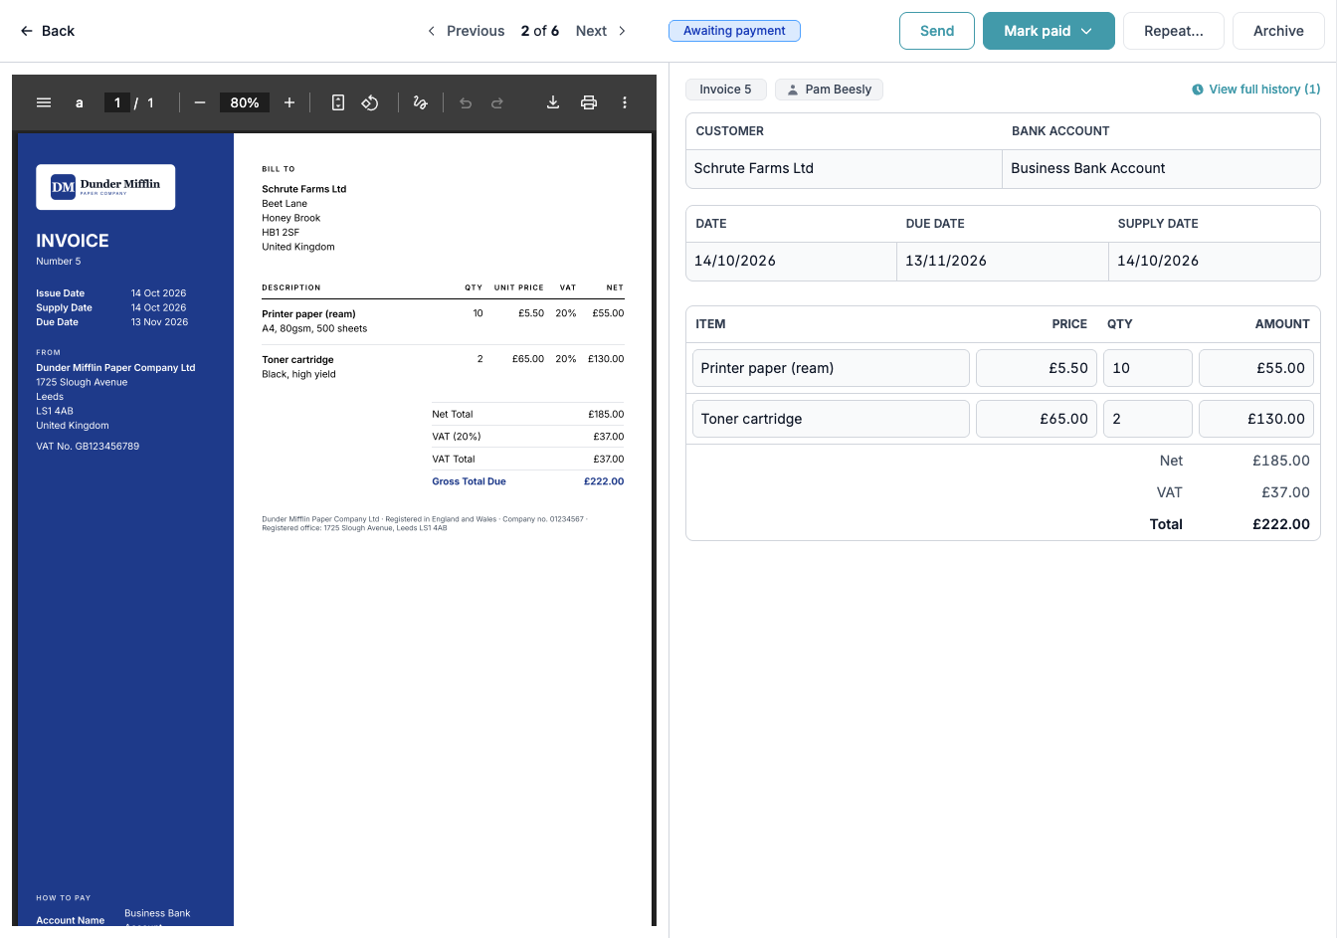Open the PDF more actions menu
The height and width of the screenshot is (938, 1337).
pos(625,102)
